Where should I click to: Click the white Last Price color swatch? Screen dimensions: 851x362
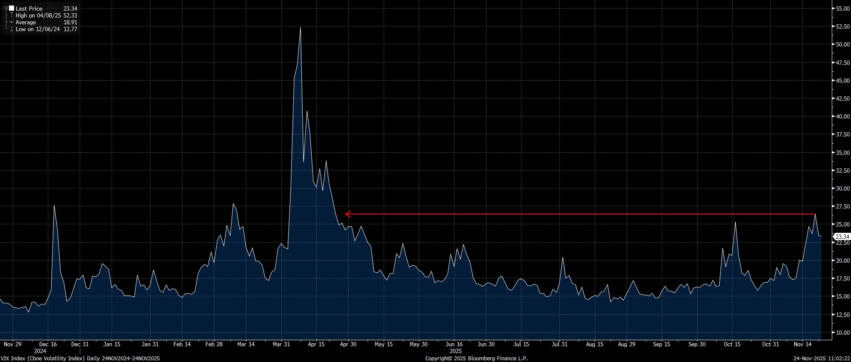[x=12, y=9]
